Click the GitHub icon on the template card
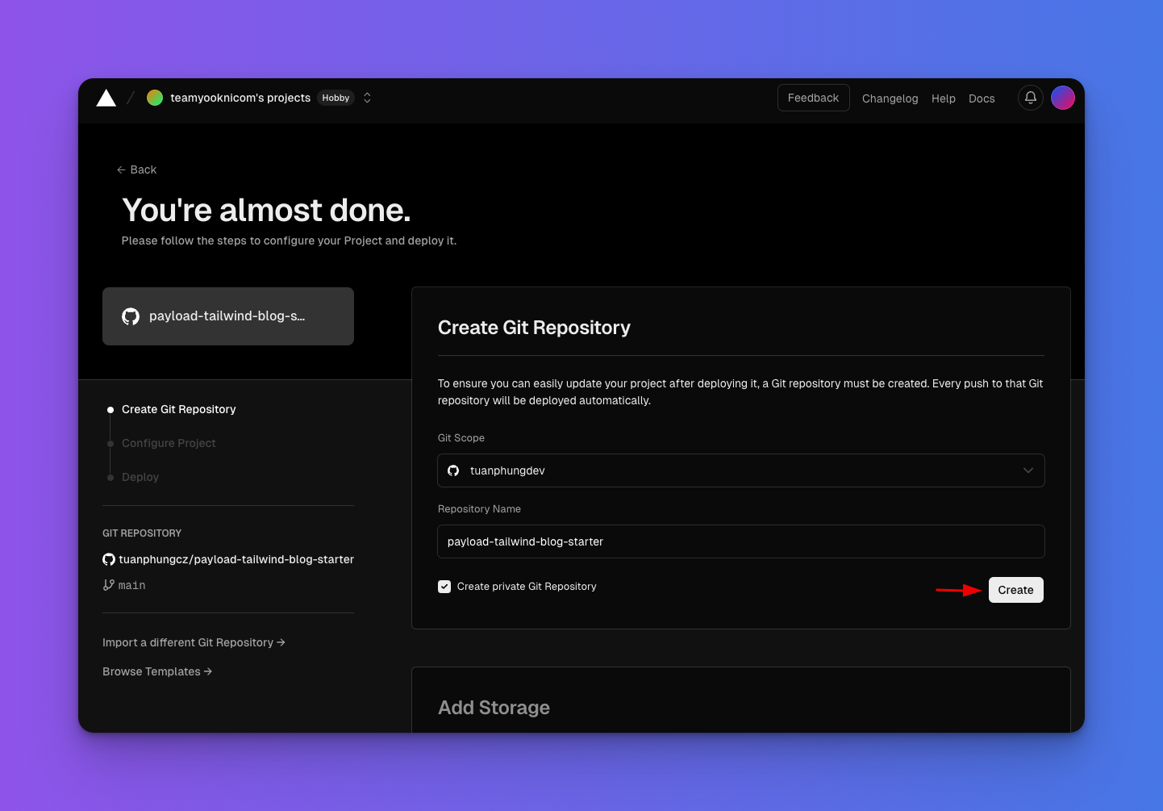 click(x=131, y=316)
